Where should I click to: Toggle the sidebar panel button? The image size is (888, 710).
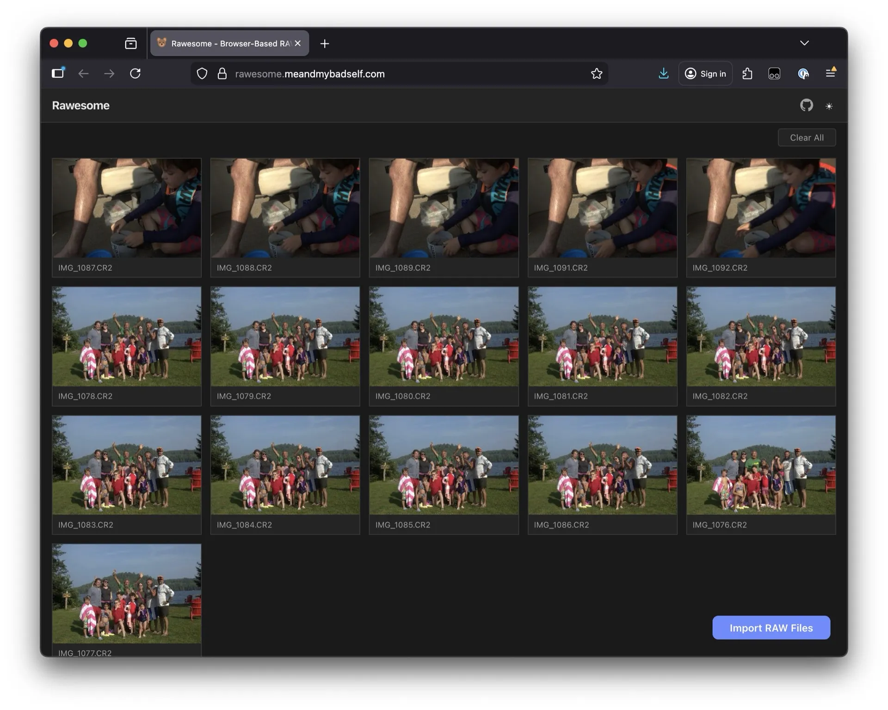[58, 73]
